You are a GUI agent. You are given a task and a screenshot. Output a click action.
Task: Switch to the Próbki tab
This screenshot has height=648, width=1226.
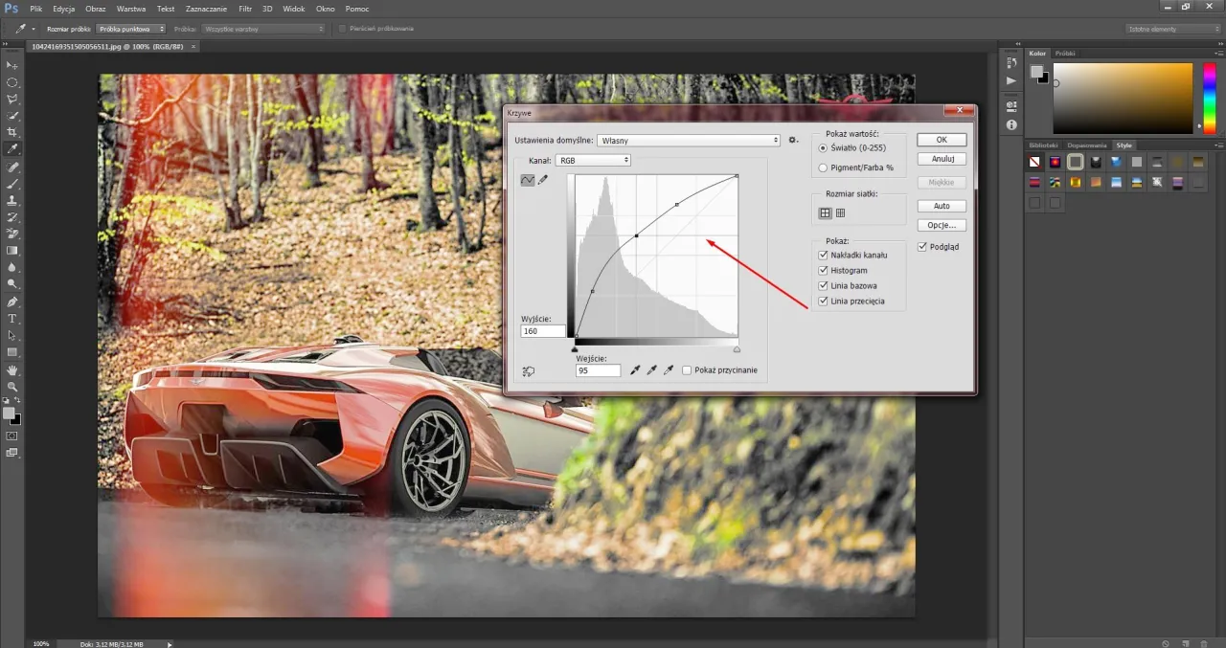pos(1064,53)
